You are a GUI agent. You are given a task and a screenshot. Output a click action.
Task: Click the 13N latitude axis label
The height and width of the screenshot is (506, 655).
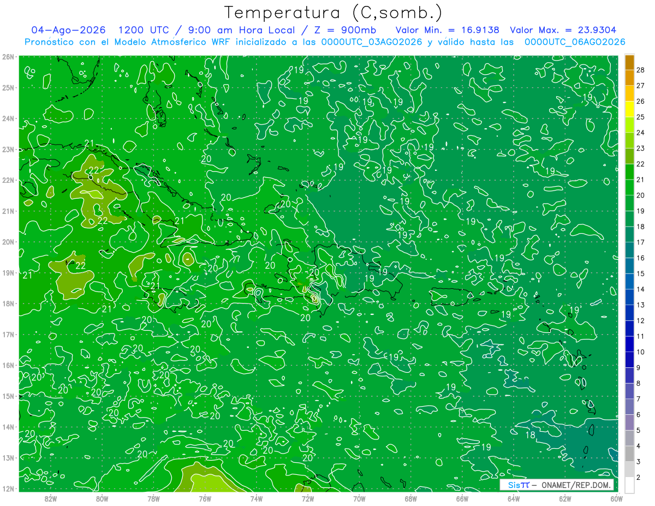8,458
